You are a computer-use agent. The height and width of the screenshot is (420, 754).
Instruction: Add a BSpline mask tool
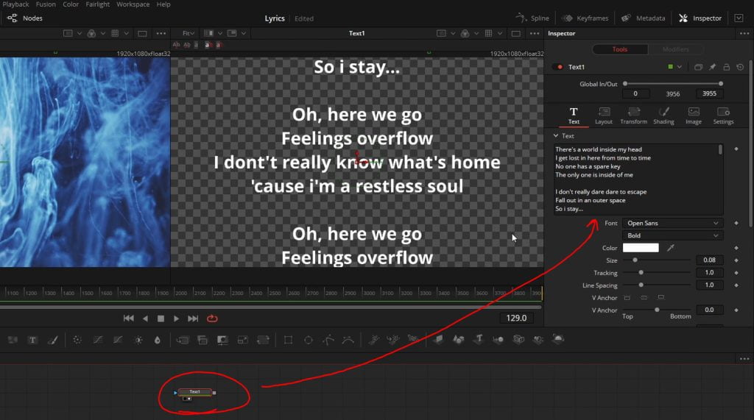tap(348, 340)
